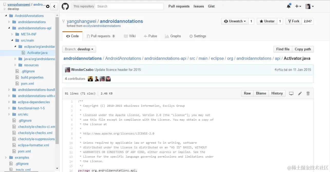Open the Wiki tab
Screen dimensions: 330x172
pyautogui.click(x=130, y=36)
